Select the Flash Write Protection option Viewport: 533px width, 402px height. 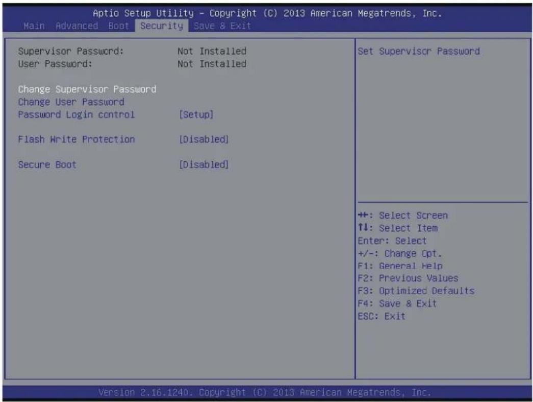(77, 139)
